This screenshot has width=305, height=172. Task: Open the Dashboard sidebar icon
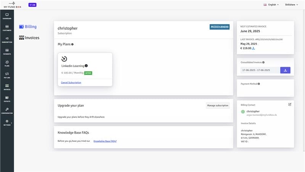pos(7,16)
